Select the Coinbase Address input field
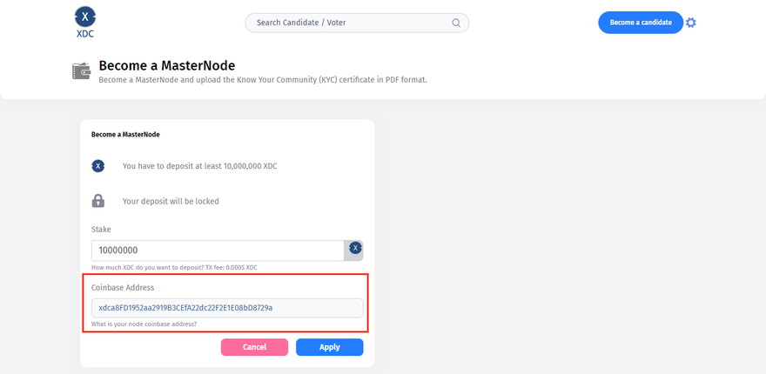Screen dimensions: 766x374 tap(227, 308)
